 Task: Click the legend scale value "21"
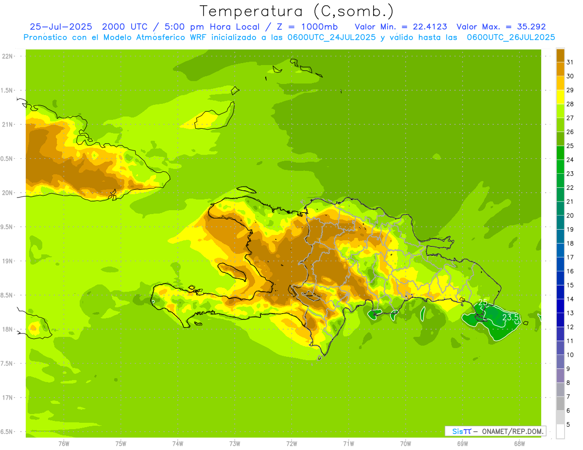570,201
